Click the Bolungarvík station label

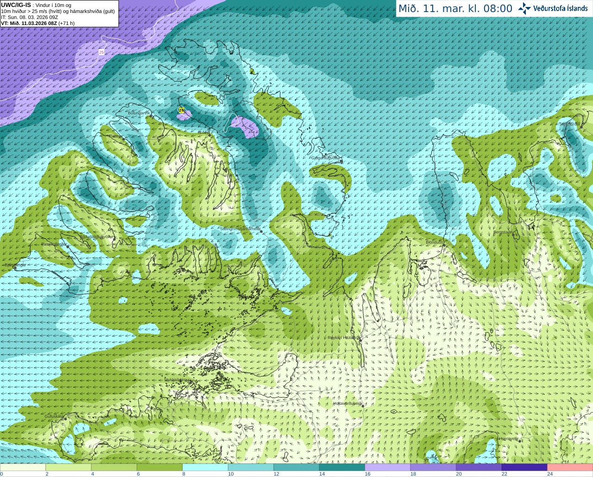139,113
